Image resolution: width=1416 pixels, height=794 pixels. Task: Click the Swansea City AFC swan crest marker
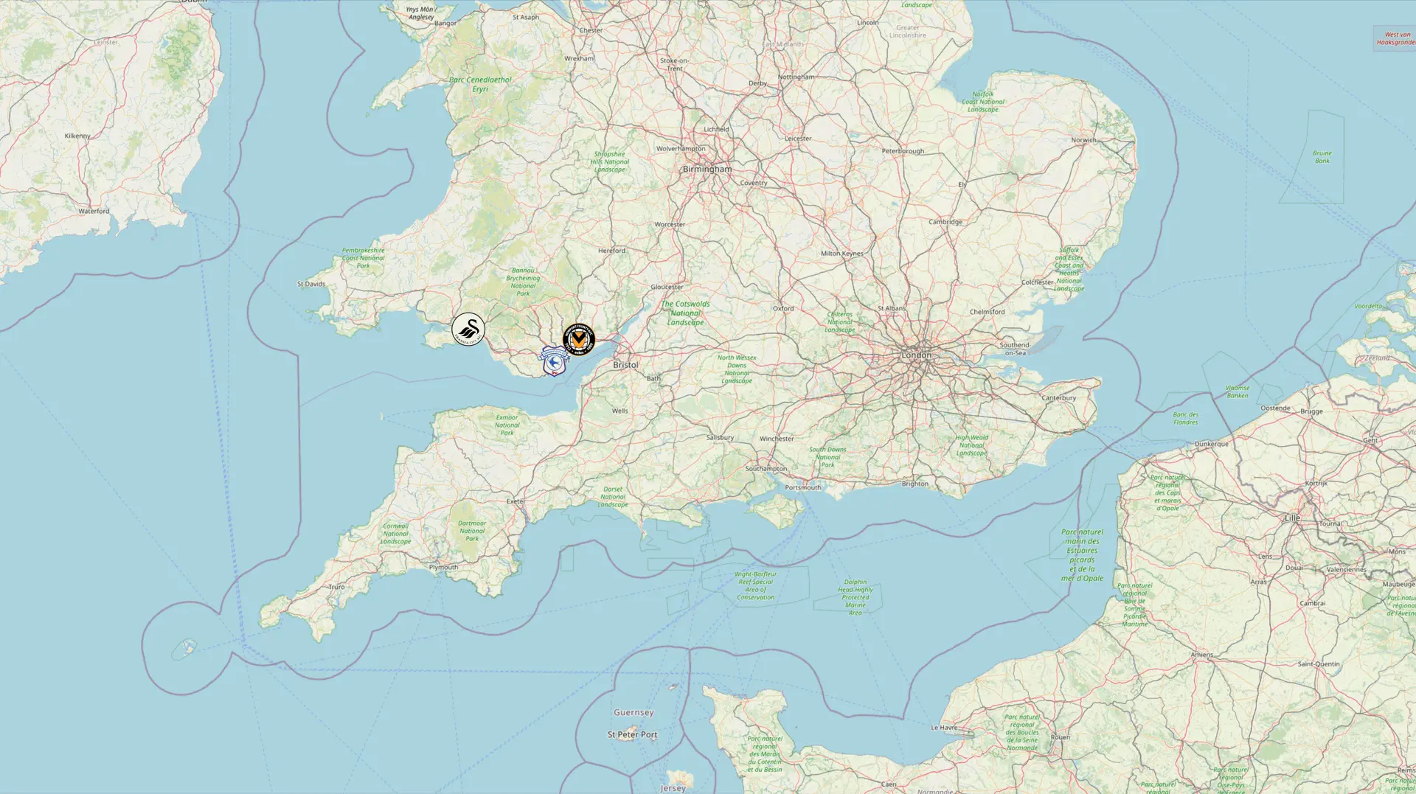468,329
